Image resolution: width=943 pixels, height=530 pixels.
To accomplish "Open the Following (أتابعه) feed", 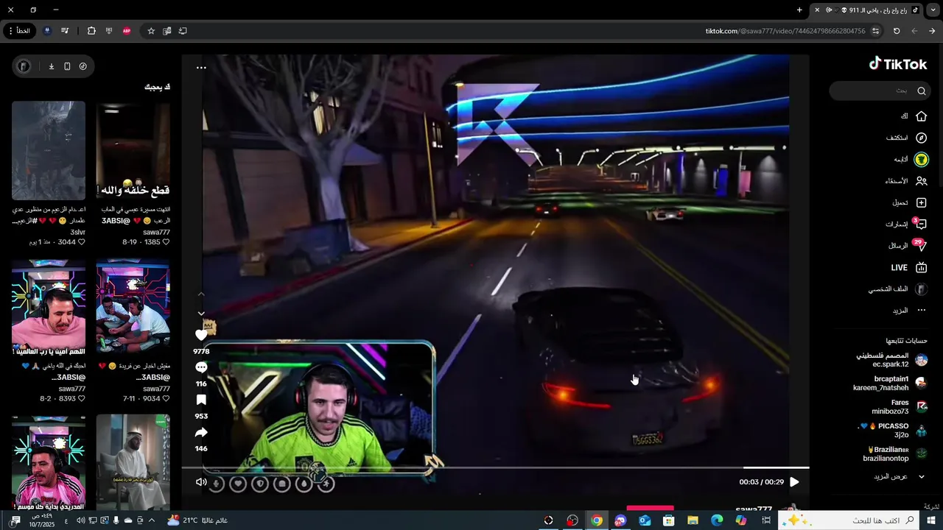I will 911,159.
